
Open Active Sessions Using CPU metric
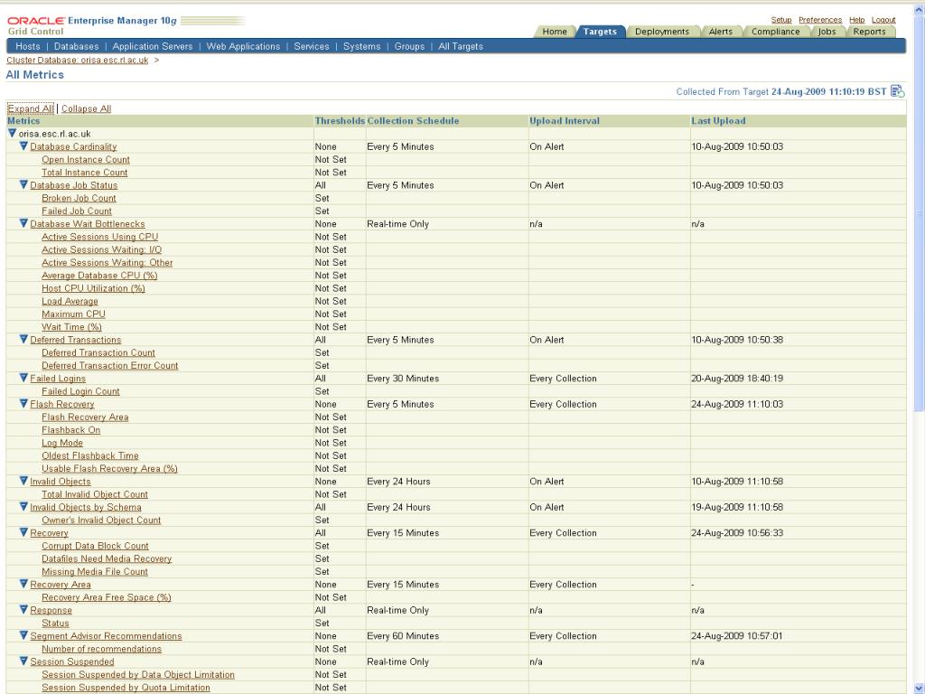click(99, 237)
